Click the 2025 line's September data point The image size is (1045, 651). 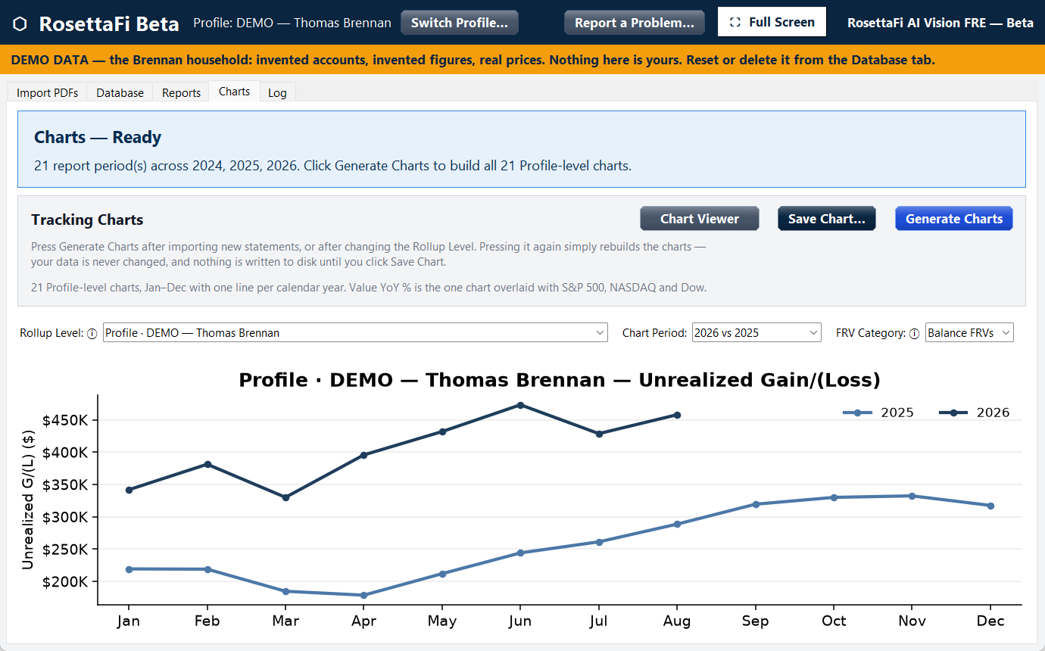pos(755,504)
